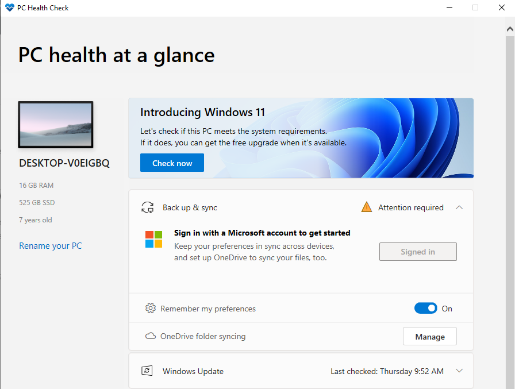Click the attention required warning triangle
The width and height of the screenshot is (515, 389).
point(367,207)
